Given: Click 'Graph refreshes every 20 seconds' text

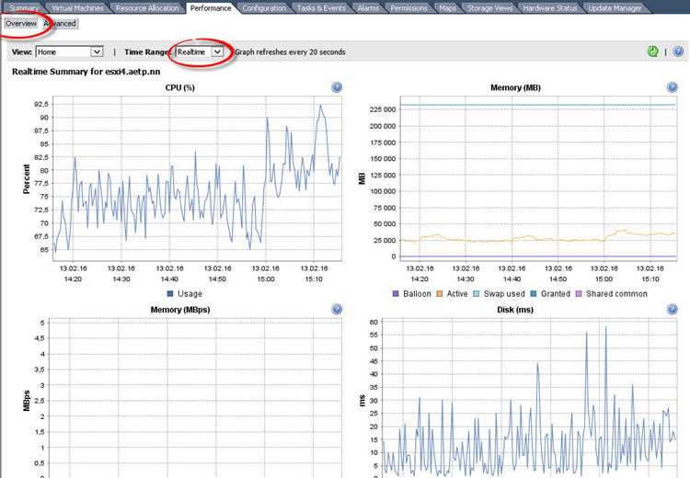Looking at the screenshot, I should 290,51.
